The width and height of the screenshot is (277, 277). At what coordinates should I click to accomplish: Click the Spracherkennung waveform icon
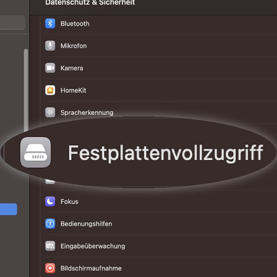pyautogui.click(x=50, y=113)
